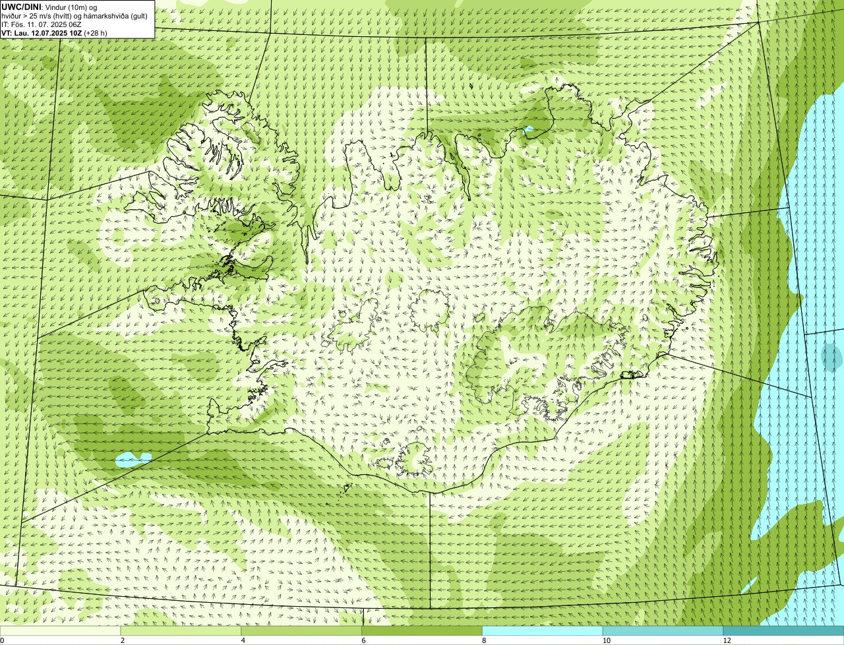Image resolution: width=844 pixels, height=645 pixels.
Task: Click the teal colorbar segment above 12
Action: click(x=783, y=630)
